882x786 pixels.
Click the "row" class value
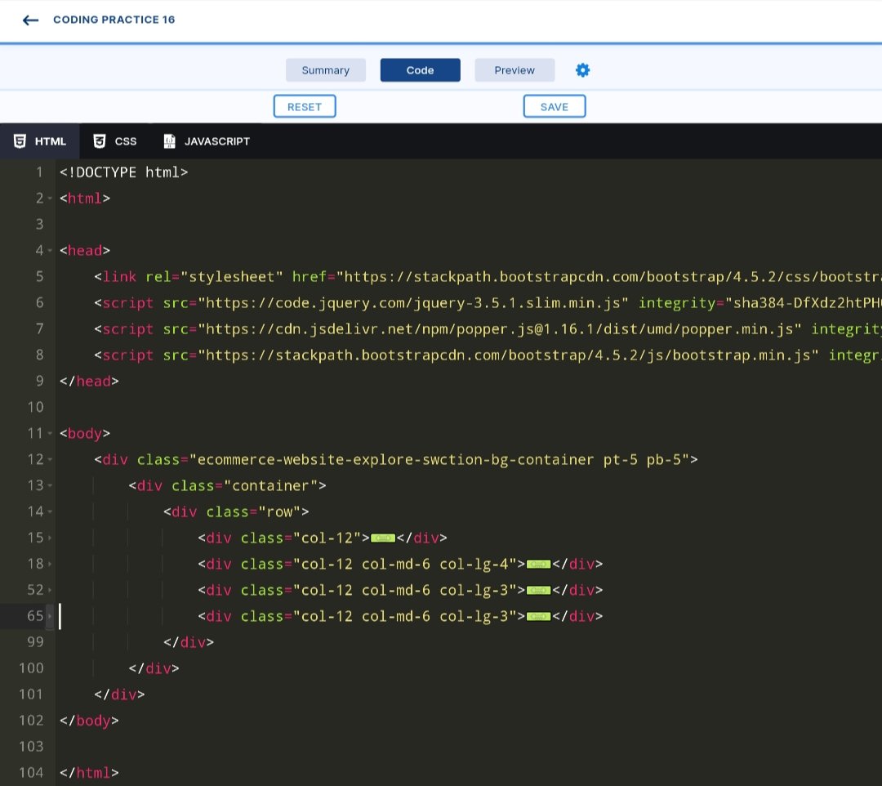tap(279, 512)
